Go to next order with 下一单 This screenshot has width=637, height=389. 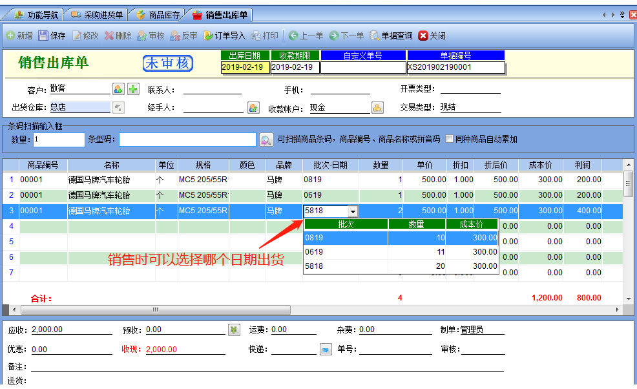click(x=334, y=36)
